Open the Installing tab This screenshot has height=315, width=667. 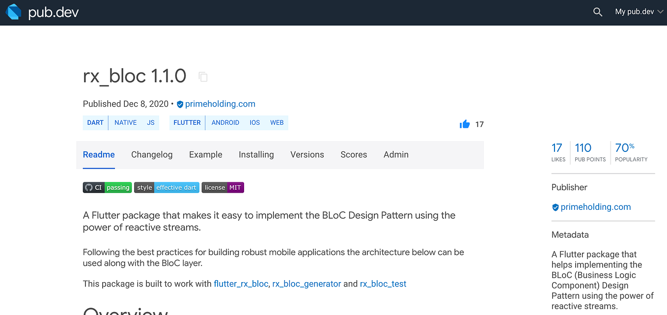256,154
